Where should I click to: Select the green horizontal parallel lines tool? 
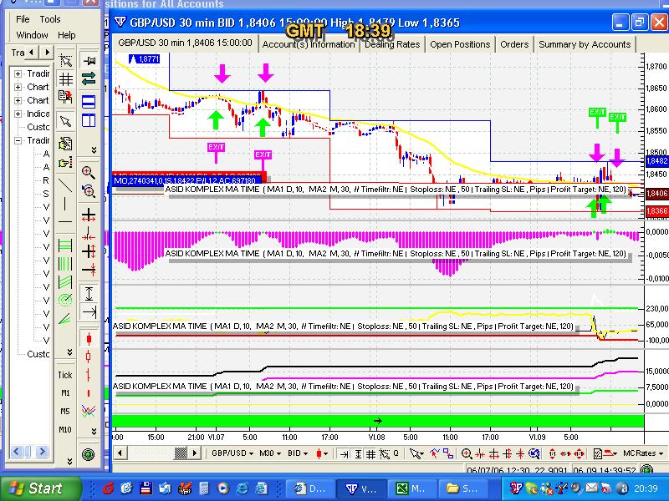[x=65, y=245]
